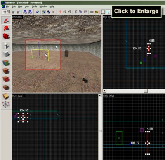Click the hide unselected objects icon

65,12
